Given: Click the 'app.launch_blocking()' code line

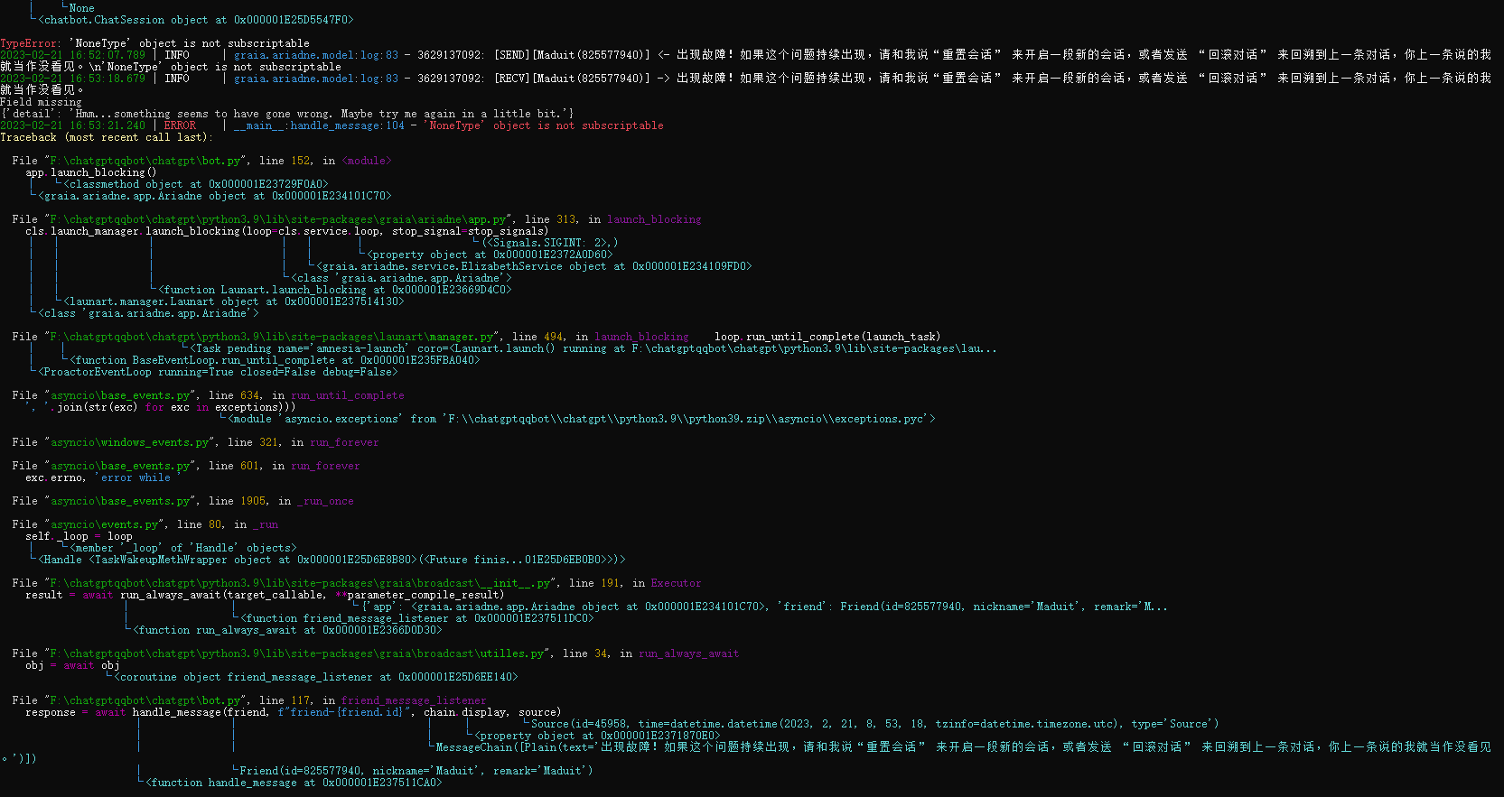Looking at the screenshot, I should pos(91,172).
